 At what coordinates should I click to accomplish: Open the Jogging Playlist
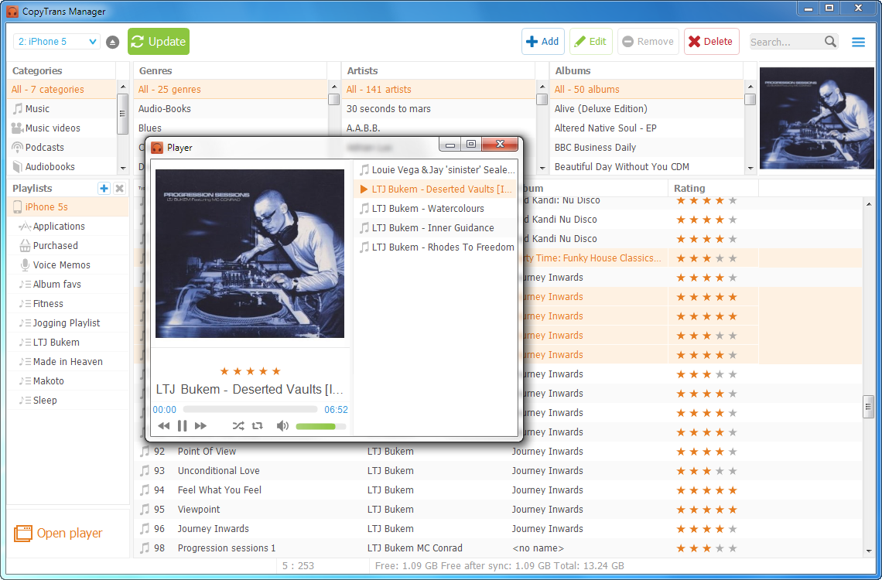coord(69,323)
